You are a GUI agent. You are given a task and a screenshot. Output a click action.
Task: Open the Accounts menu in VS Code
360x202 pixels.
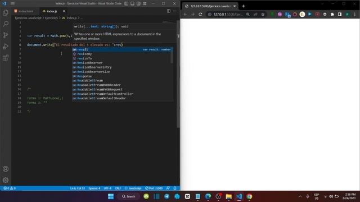click(x=6, y=169)
